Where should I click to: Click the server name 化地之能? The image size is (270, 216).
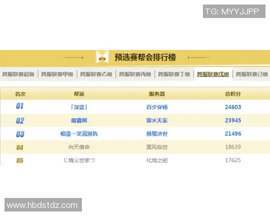pyautogui.click(x=157, y=160)
